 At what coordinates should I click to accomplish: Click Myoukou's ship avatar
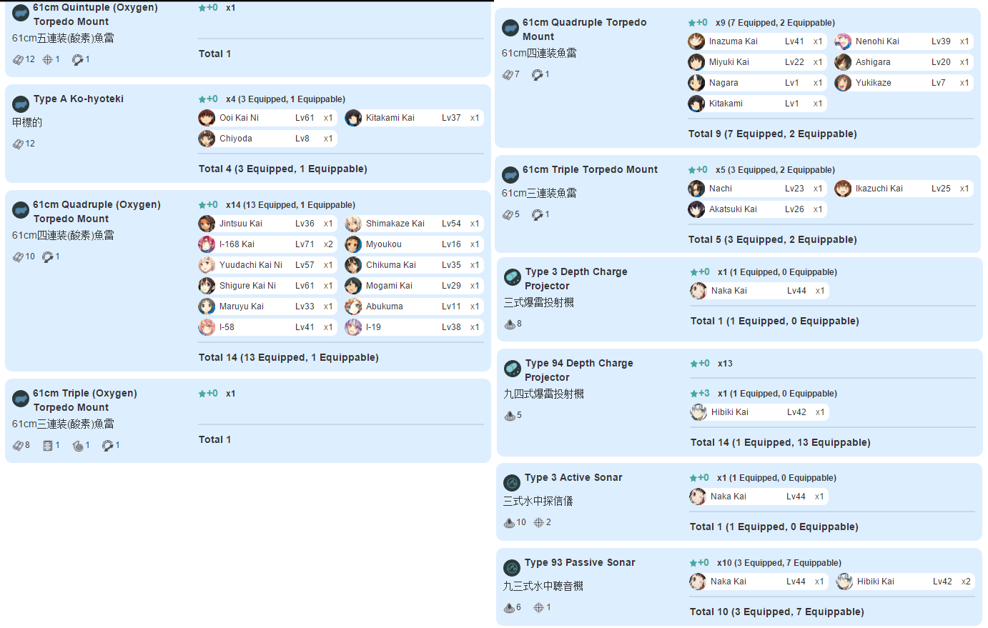353,244
